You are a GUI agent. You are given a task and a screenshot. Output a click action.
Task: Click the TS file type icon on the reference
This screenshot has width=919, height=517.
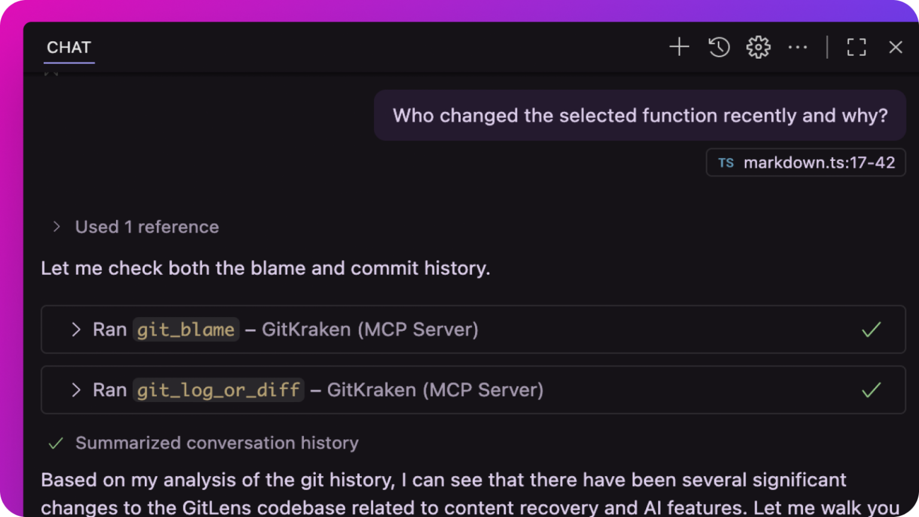tap(726, 162)
